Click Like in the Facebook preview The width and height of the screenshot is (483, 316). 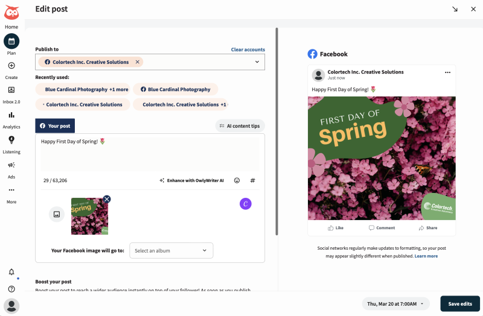[336, 228]
